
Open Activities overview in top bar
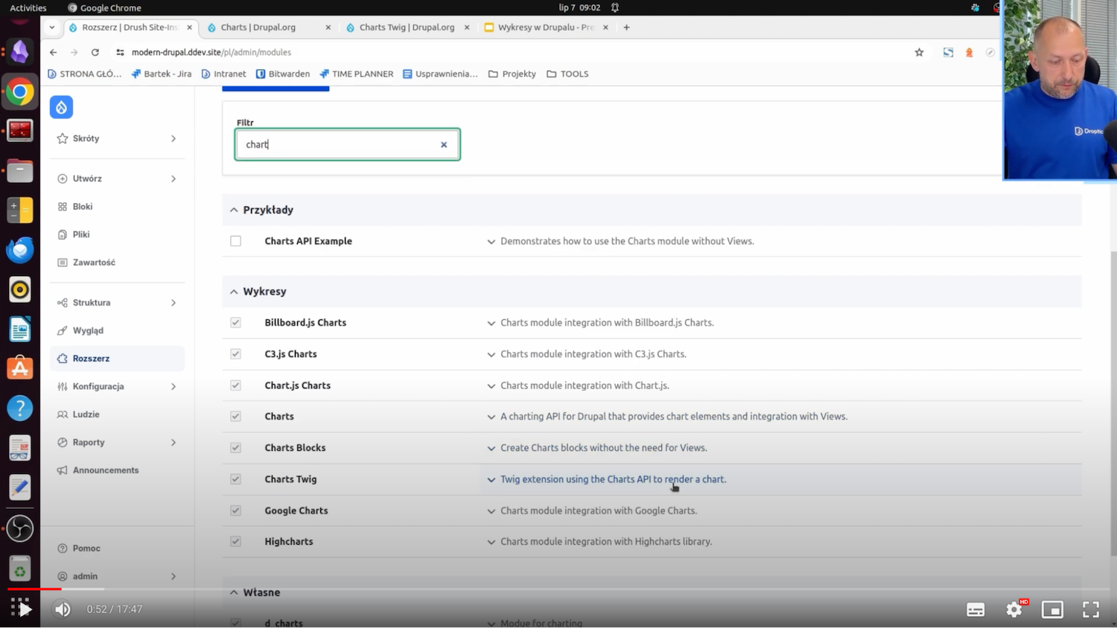tap(28, 7)
